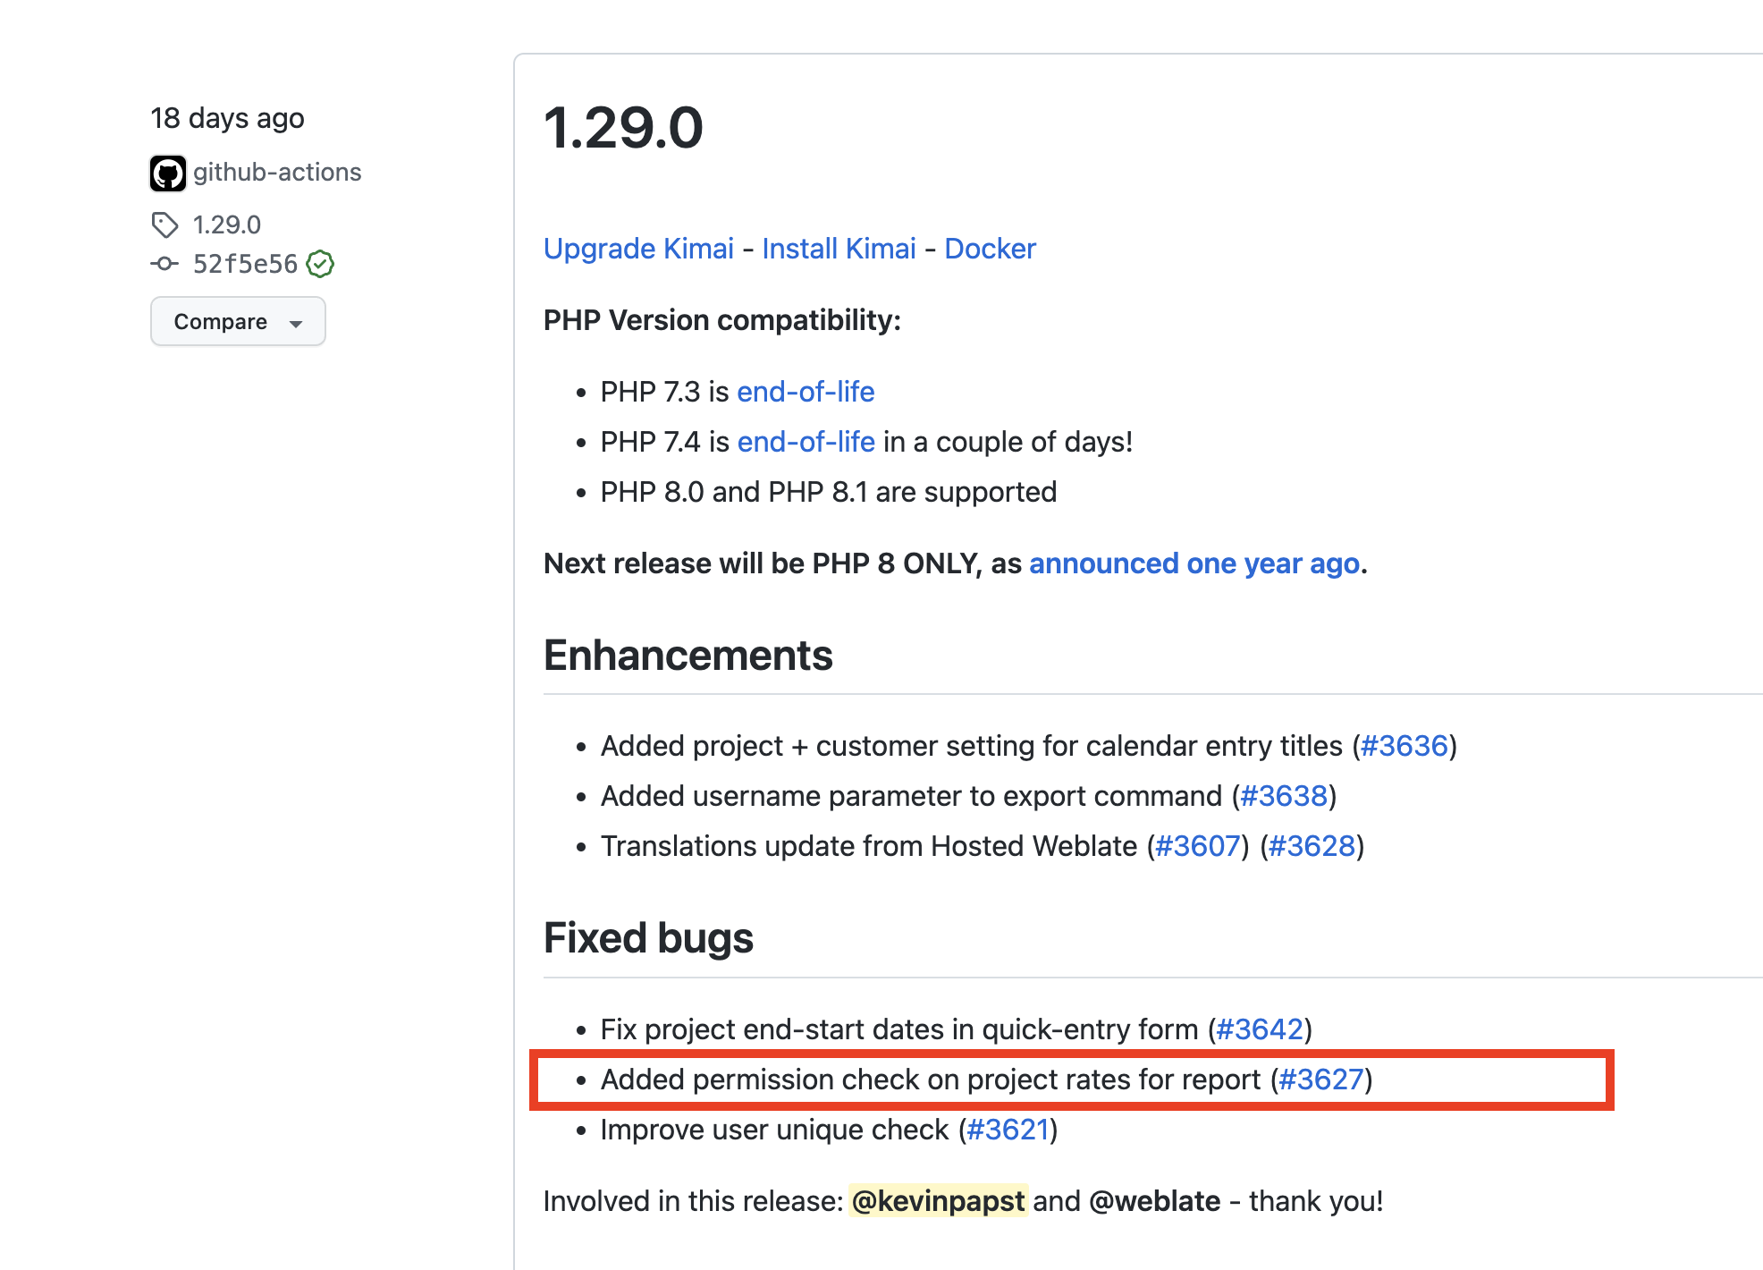Open the Docker link

(x=990, y=249)
